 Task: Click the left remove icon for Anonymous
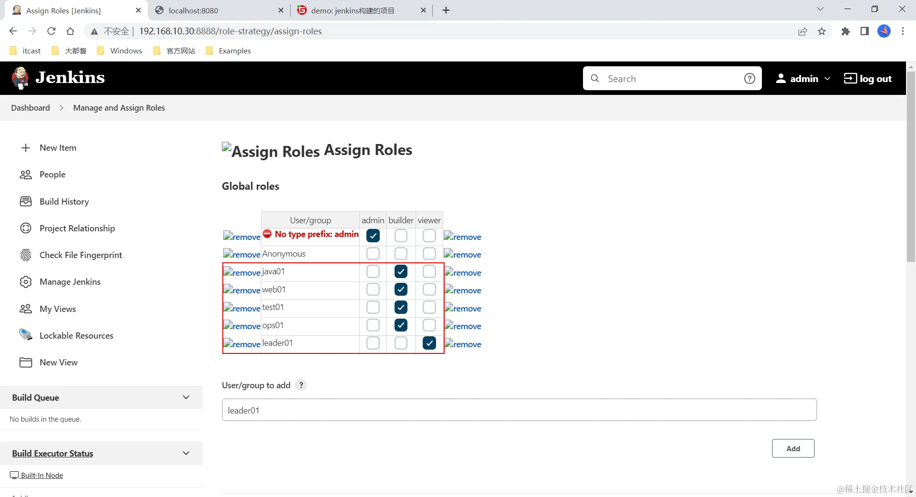(242, 254)
